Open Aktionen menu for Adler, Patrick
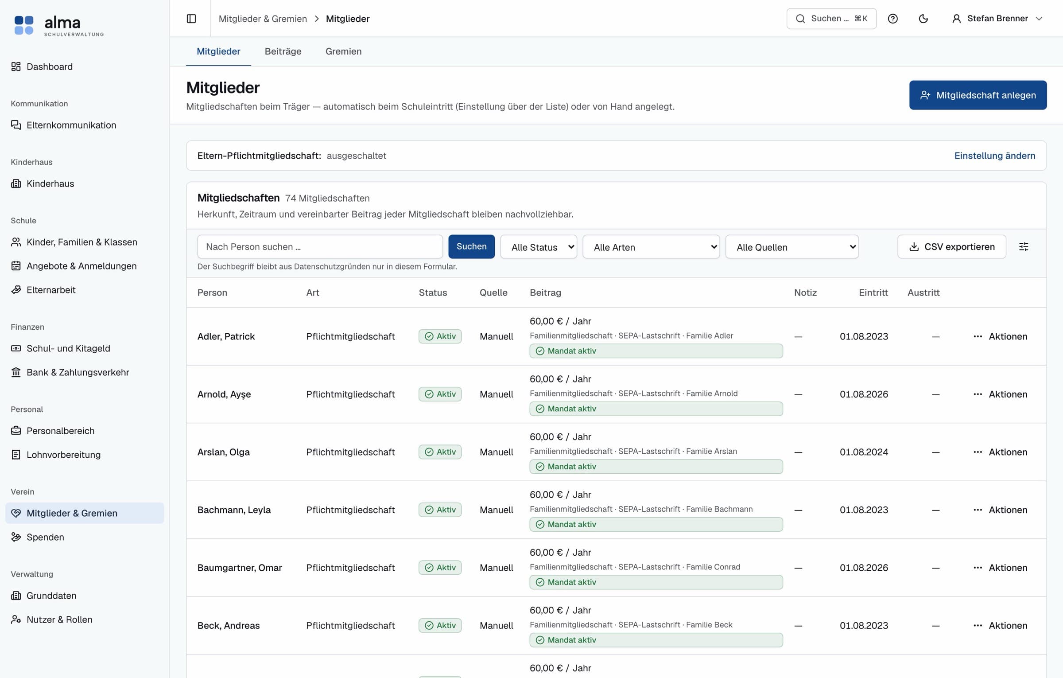 click(1000, 336)
